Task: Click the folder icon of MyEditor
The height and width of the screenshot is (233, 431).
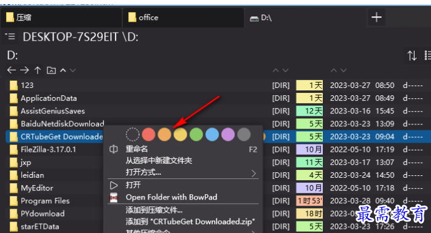Action: (x=13, y=188)
